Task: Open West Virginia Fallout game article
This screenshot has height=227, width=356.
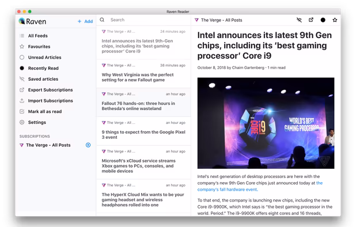Action: click(x=143, y=74)
